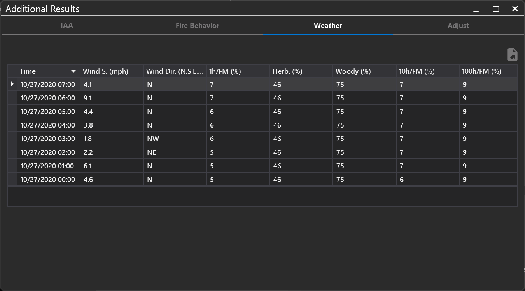This screenshot has height=291, width=525.
Task: Click the 10h/FM (%) column header
Action: click(416, 71)
